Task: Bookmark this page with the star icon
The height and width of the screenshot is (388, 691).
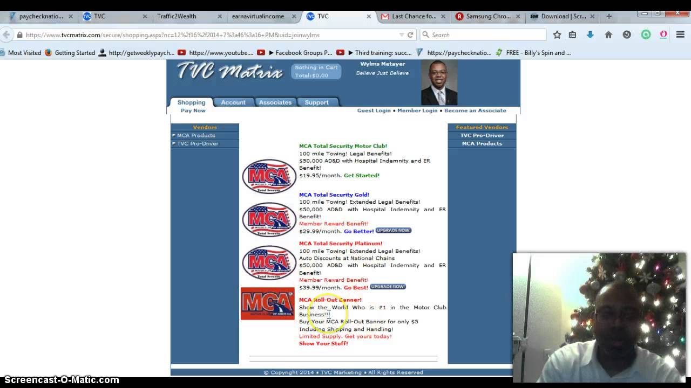Action: pos(557,34)
